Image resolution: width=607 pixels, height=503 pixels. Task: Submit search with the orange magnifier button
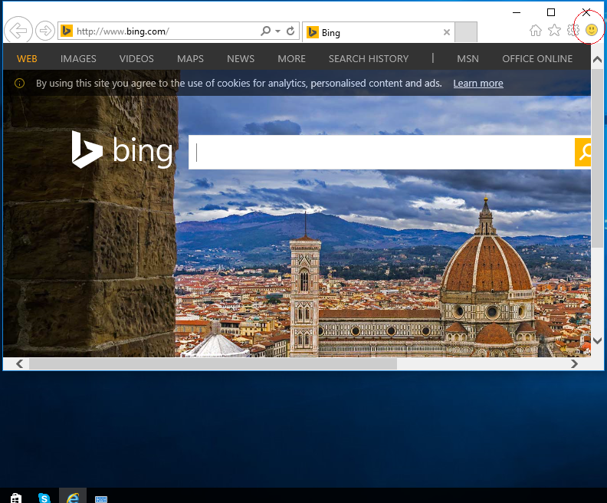tap(583, 152)
